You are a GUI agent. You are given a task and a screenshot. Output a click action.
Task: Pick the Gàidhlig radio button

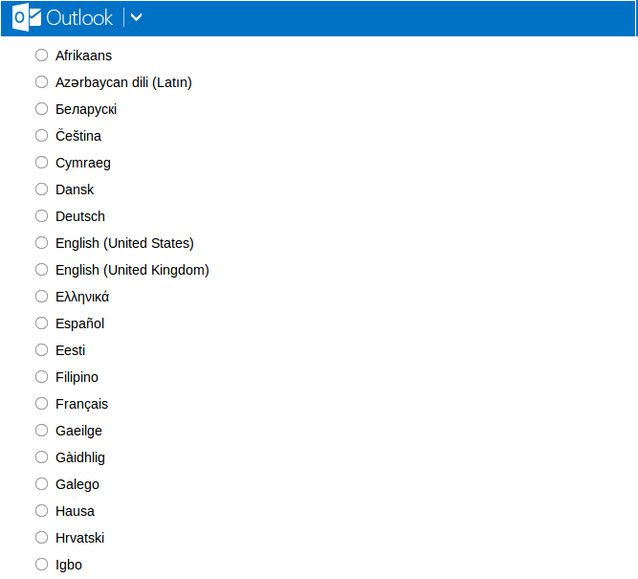click(41, 457)
